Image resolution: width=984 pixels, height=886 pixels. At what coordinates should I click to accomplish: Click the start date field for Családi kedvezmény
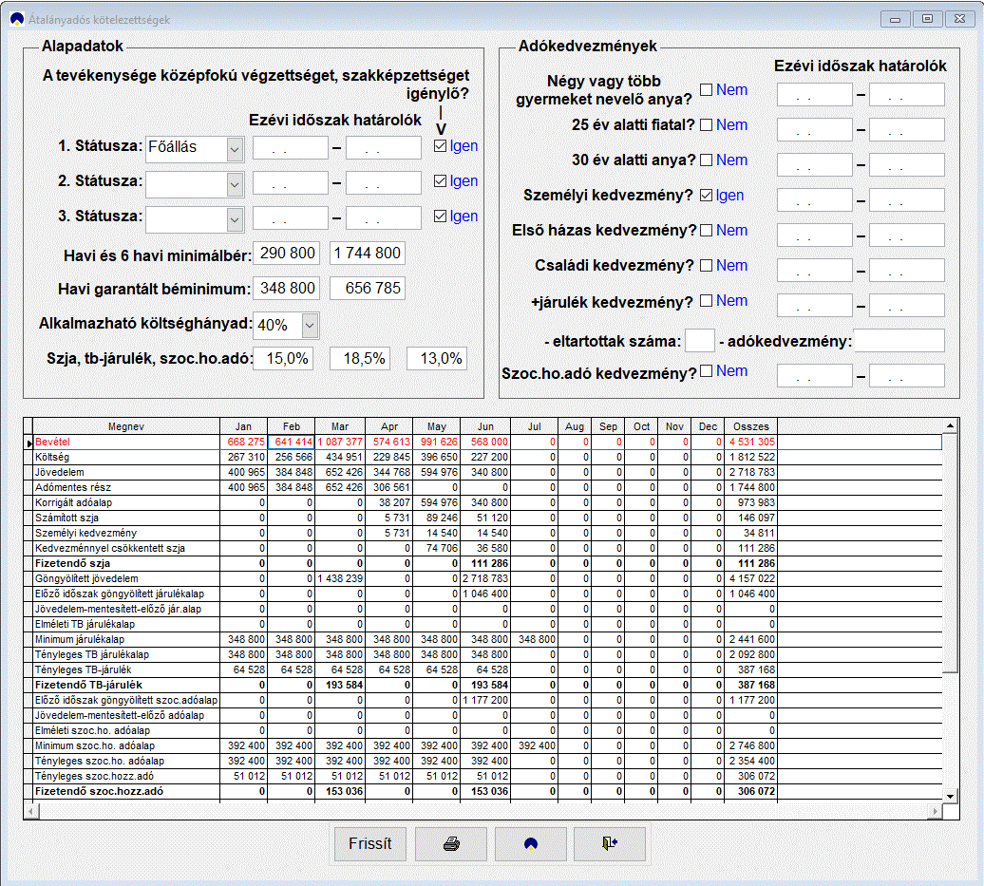pyautogui.click(x=815, y=271)
